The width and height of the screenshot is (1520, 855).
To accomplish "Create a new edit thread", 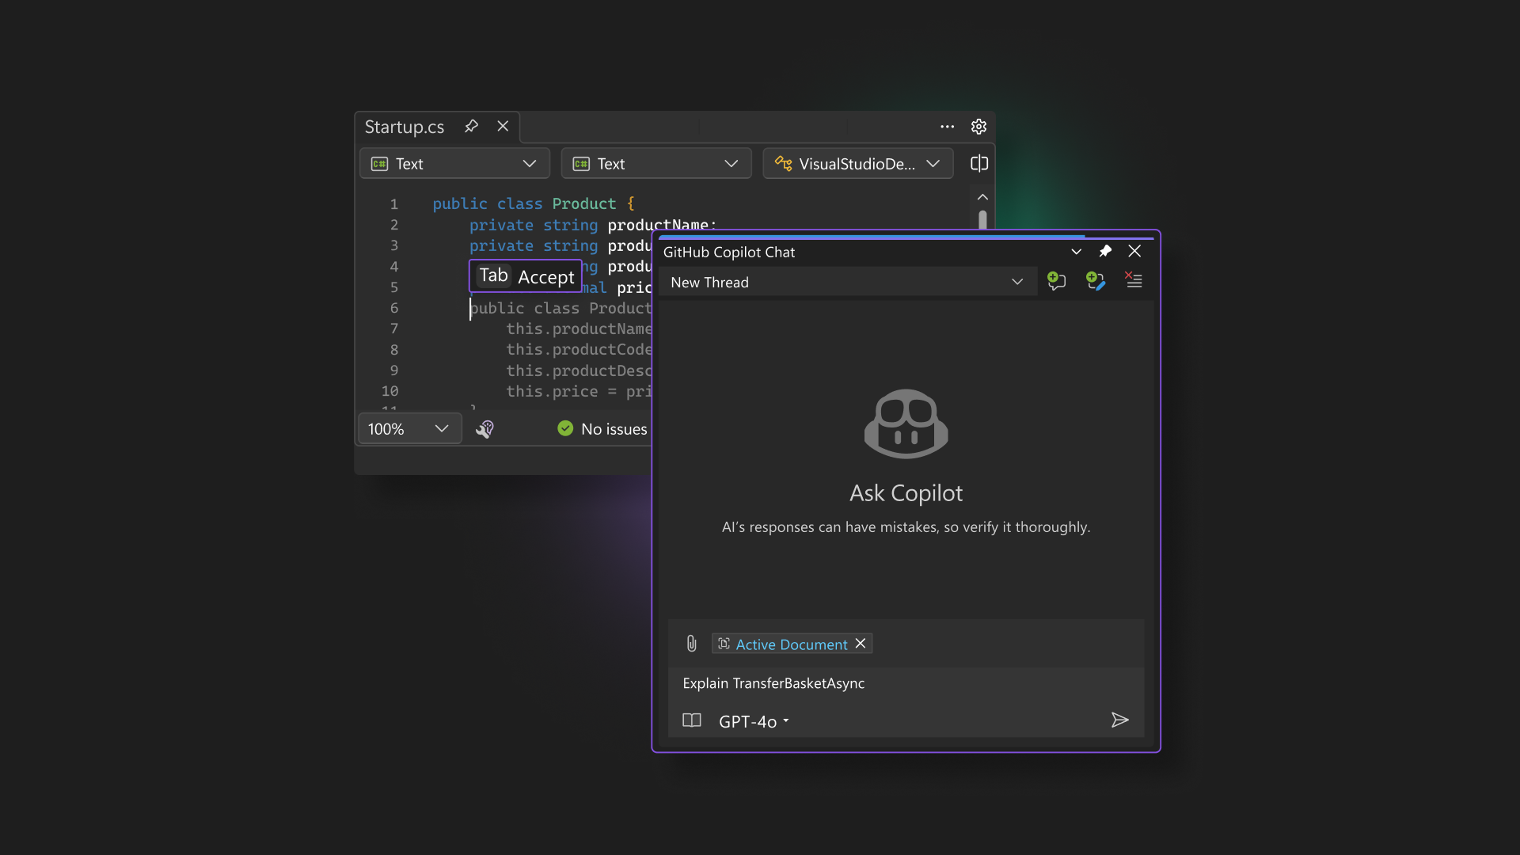I will pos(1096,281).
